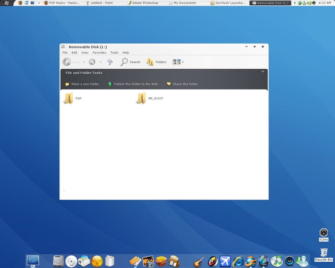Click the CD disc dock icon

pyautogui.click(x=71, y=261)
